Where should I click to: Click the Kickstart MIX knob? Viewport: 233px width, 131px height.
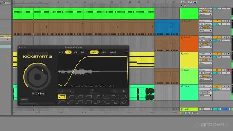[37, 76]
